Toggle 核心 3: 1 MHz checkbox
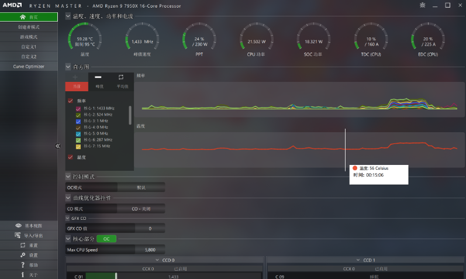The image size is (466, 279). pyautogui.click(x=78, y=121)
